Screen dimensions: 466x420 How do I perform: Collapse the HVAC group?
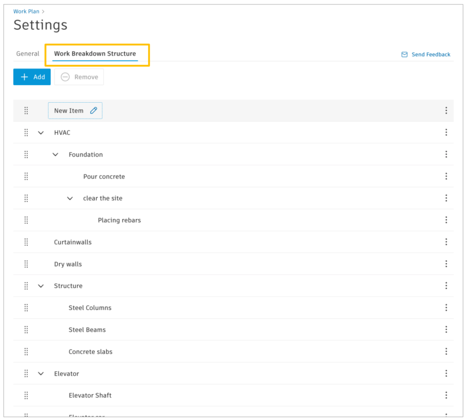pos(41,133)
